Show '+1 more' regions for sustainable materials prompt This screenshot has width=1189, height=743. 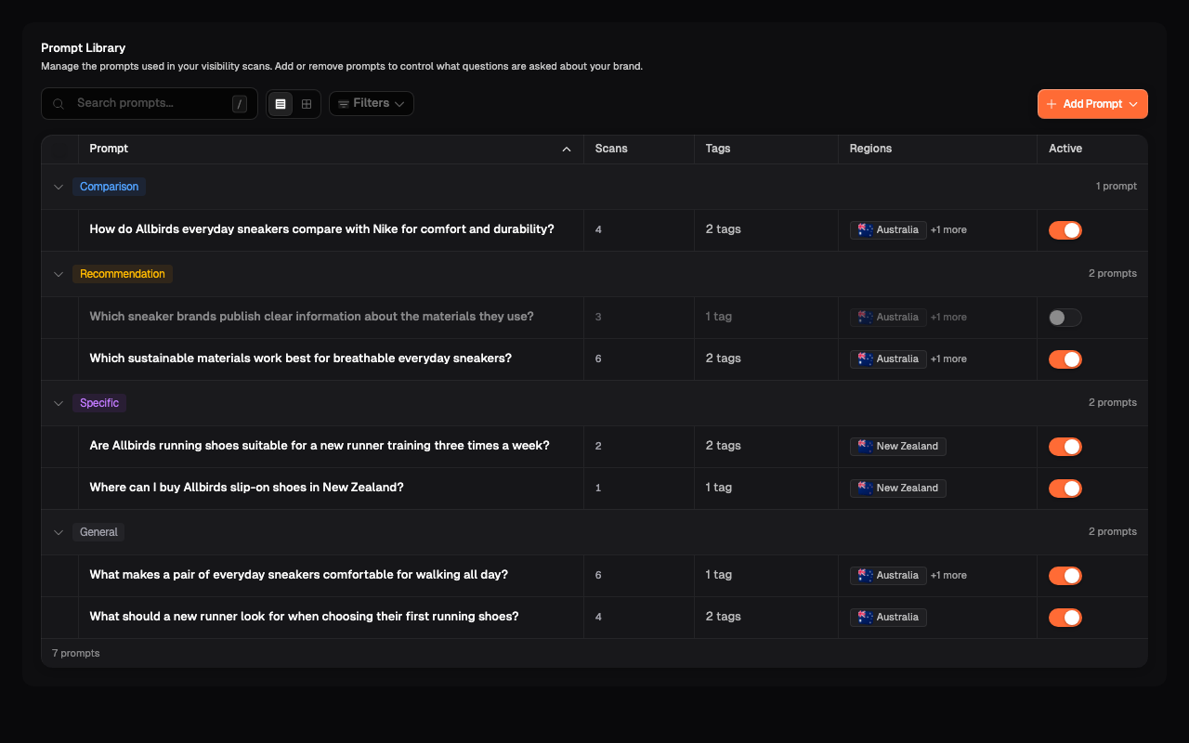[x=948, y=359]
